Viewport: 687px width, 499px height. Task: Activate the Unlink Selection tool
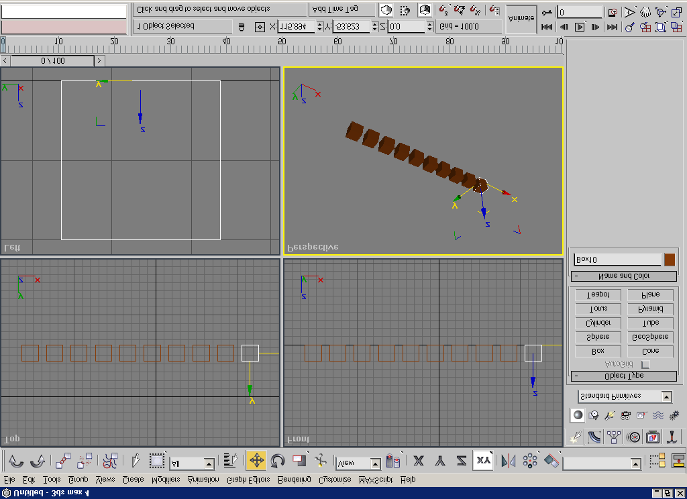tap(84, 461)
